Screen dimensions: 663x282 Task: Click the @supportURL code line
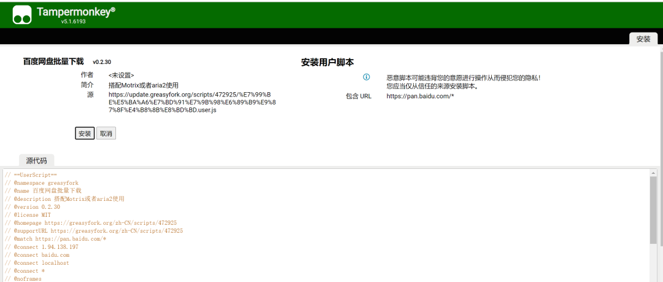tap(94, 231)
